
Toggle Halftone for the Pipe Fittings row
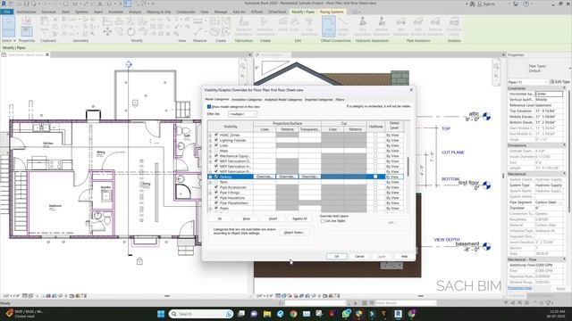(x=375, y=193)
